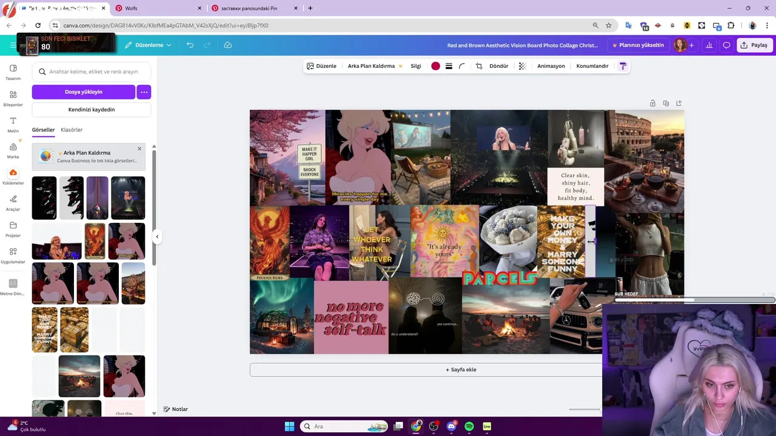Open the Canva main hamburger menu
This screenshot has width=776, height=436.
[x=13, y=45]
